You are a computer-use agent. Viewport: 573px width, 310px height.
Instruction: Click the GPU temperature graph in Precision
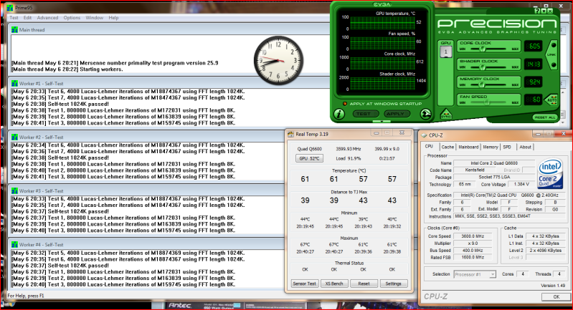pos(382,23)
